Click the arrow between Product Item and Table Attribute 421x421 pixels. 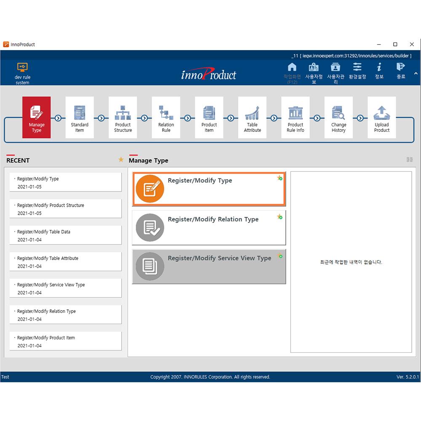tap(230, 117)
